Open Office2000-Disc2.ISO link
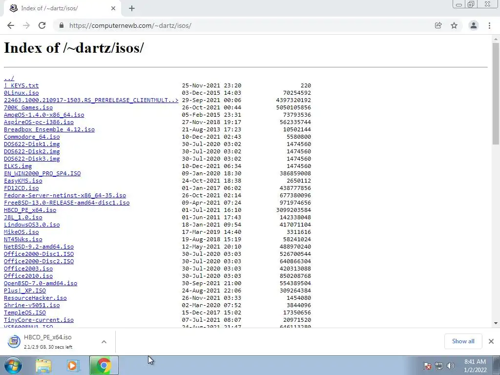This screenshot has height=375, width=500. [x=39, y=262]
